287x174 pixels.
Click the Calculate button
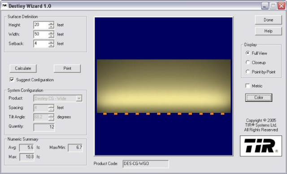(x=23, y=69)
